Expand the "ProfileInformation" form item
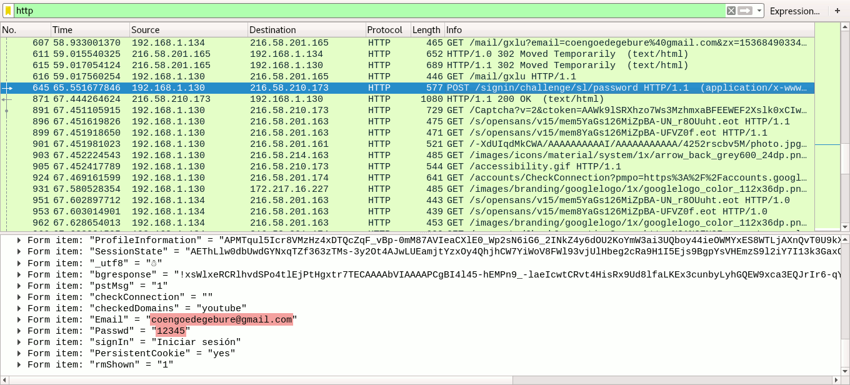 coord(19,241)
